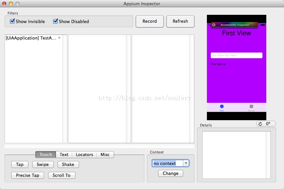
Task: Toggle the Show Disabled checkbox
Action: point(56,21)
